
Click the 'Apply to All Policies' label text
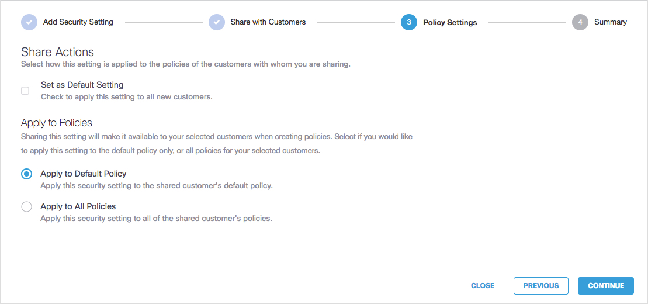click(78, 206)
